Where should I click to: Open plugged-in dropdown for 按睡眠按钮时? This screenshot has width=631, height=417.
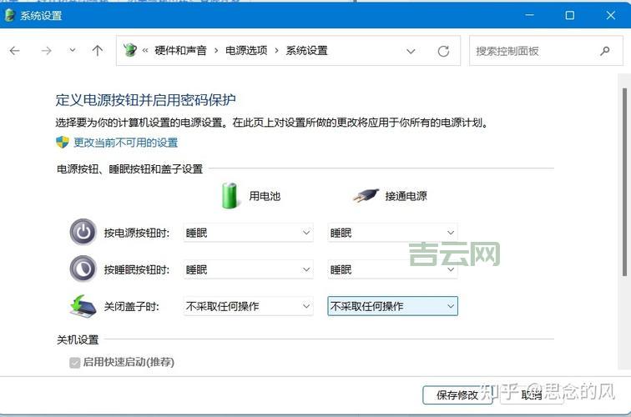pyautogui.click(x=392, y=269)
